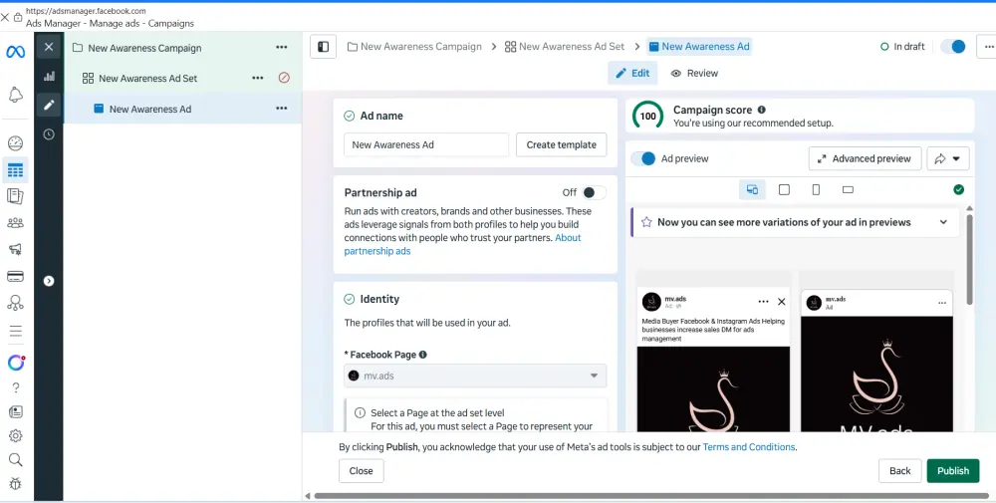Open news page icon in left sidebar
Screen dimensions: 996x503
click(x=15, y=411)
